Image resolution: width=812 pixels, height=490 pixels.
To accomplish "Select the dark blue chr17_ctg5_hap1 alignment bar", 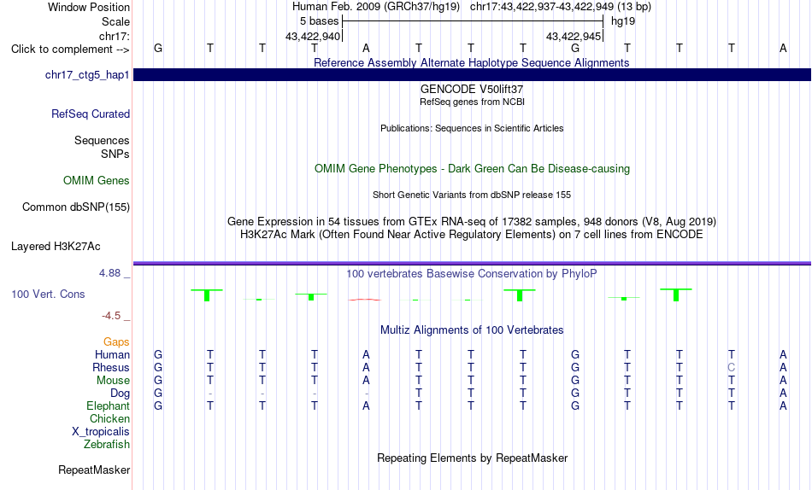I will 472,74.
